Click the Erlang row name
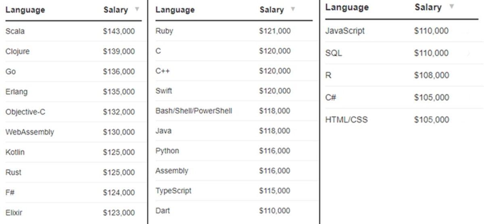Screen dimensions: 484x224 [x=17, y=92]
